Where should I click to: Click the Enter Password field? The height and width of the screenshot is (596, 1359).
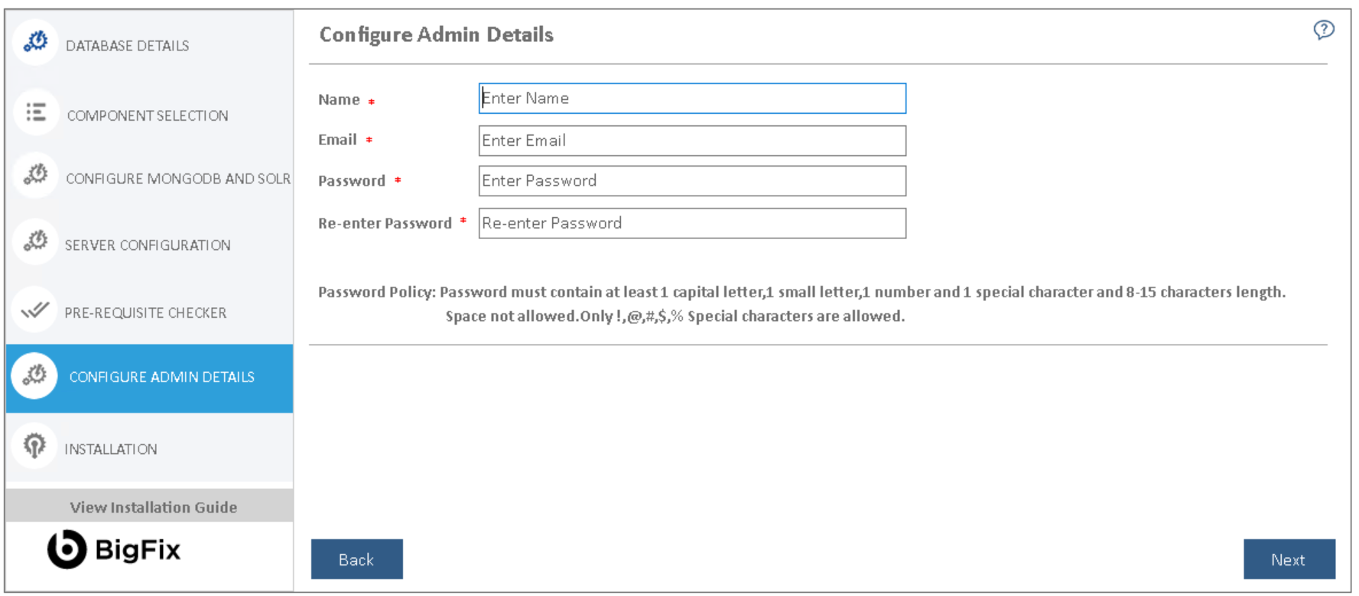pyautogui.click(x=692, y=181)
